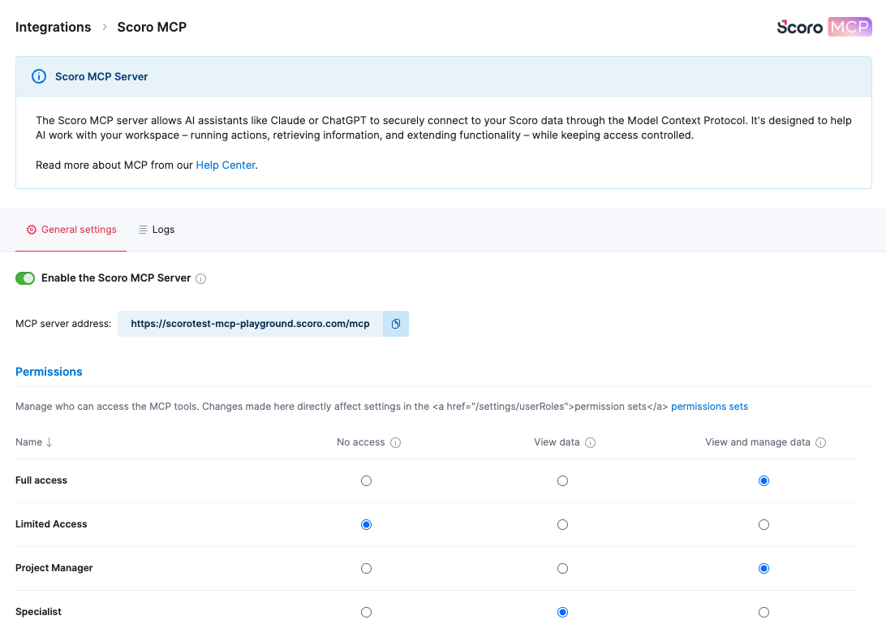This screenshot has height=637, width=886.
Task: Set Project Manager role to No access
Action: point(366,569)
